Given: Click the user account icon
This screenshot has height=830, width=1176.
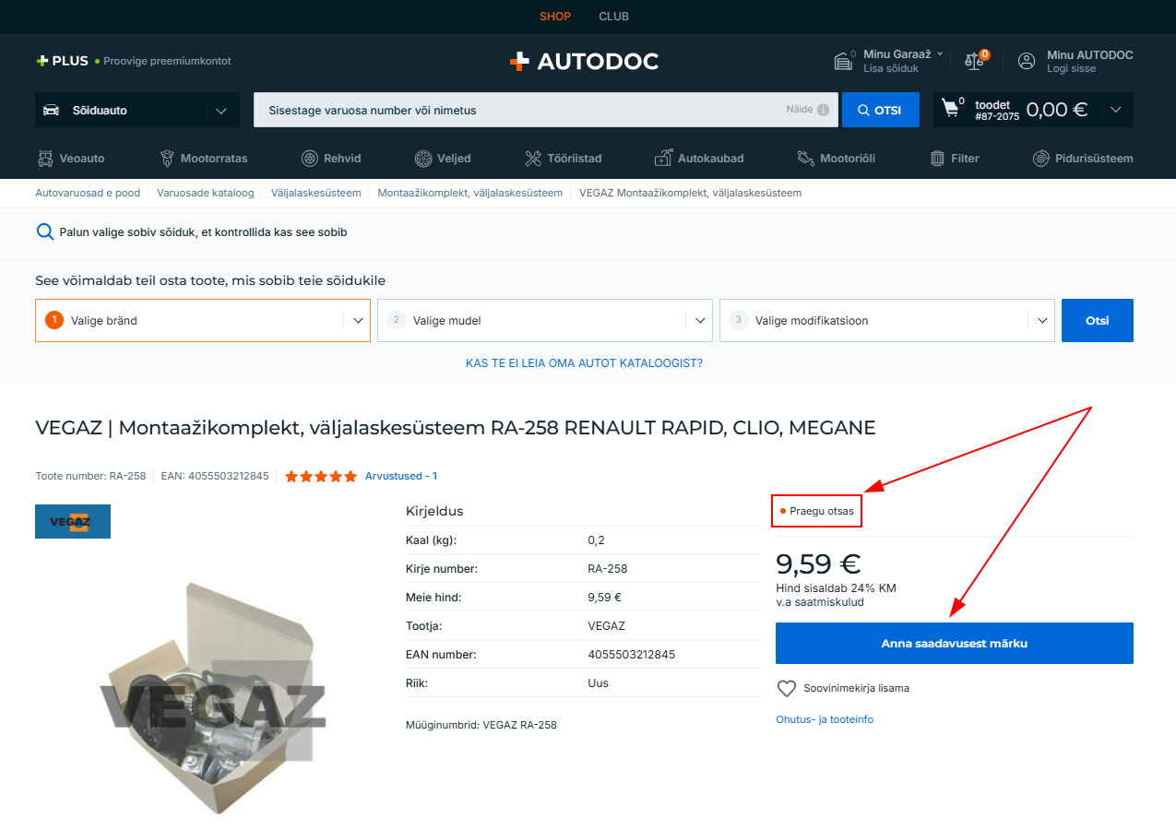Looking at the screenshot, I should [x=1027, y=61].
